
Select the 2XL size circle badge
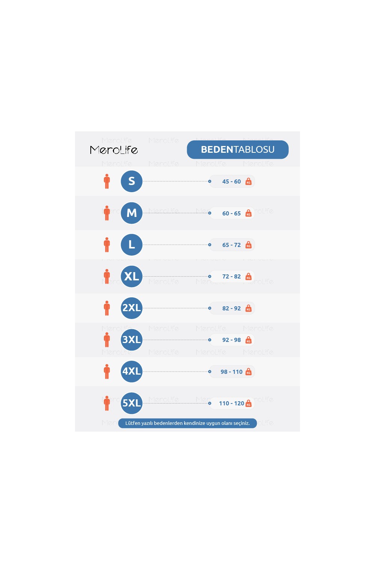132,308
